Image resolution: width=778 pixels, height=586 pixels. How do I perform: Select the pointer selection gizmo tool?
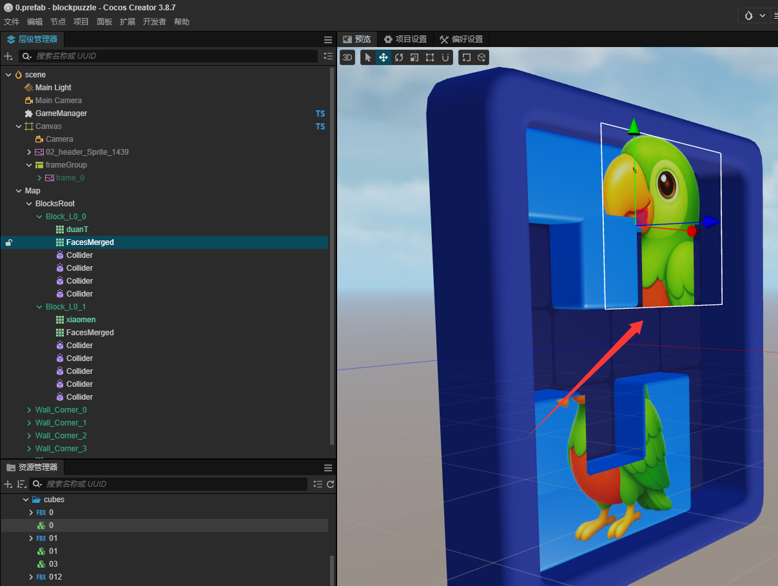[x=368, y=57]
